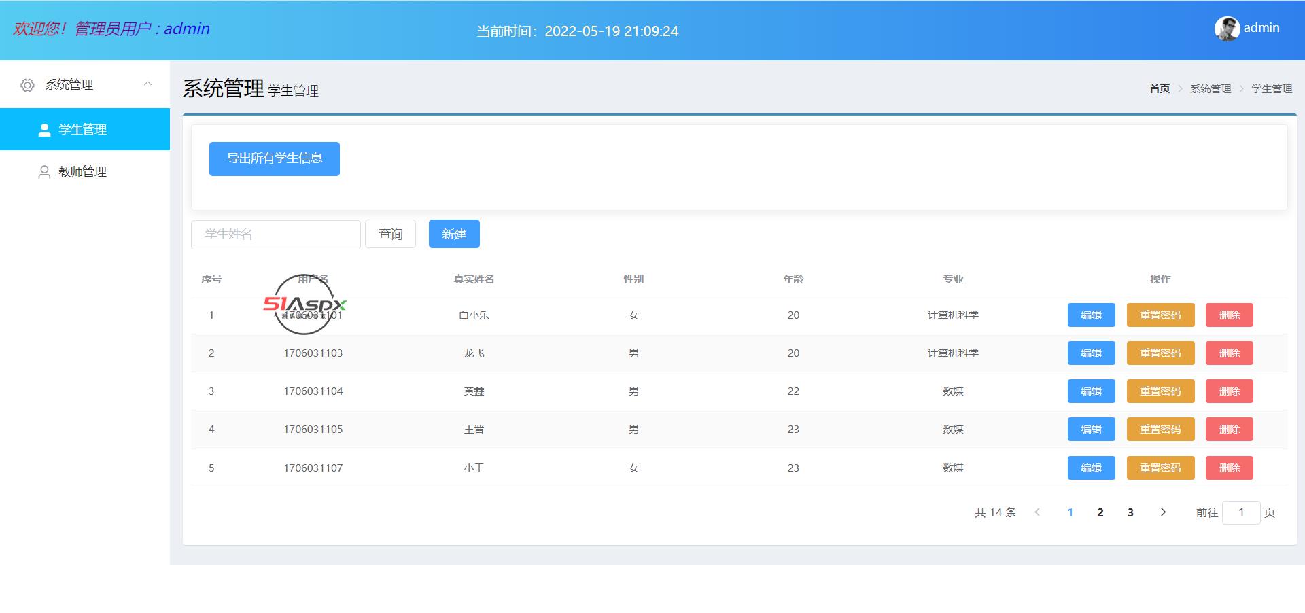Reset password for student 龙飞

(x=1160, y=353)
